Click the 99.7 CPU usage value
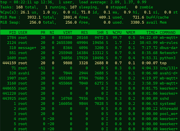 [117, 38]
